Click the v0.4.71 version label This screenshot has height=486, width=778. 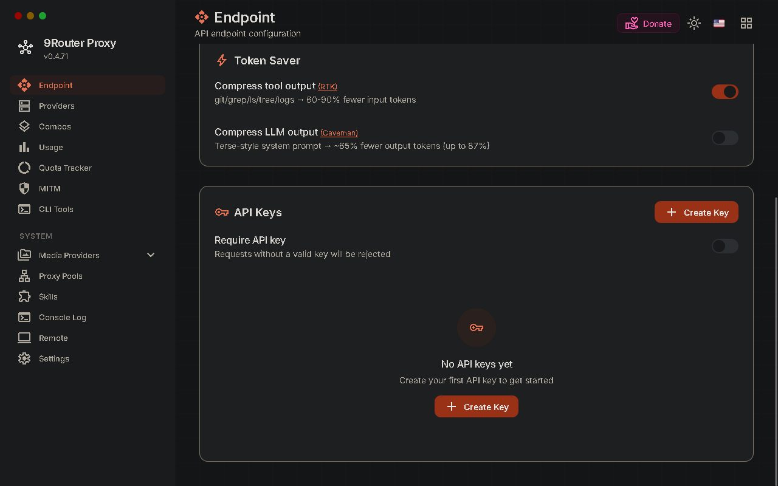[56, 56]
